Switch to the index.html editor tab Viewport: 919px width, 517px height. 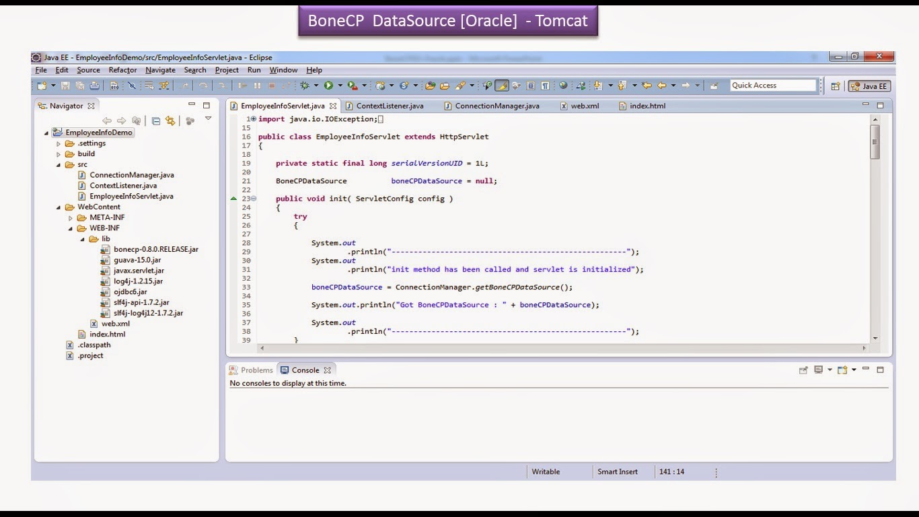(x=642, y=106)
